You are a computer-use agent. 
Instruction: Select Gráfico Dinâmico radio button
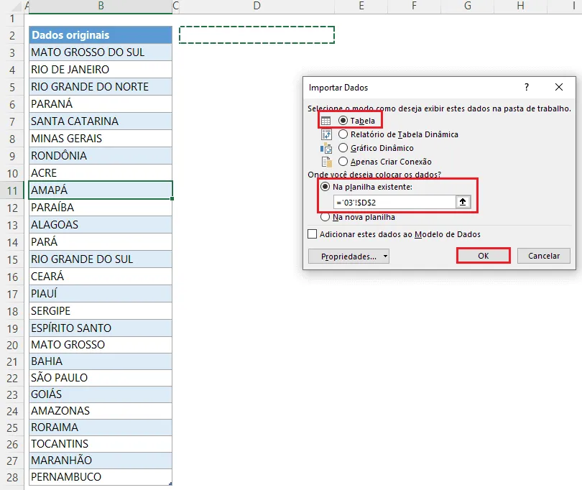tap(343, 148)
